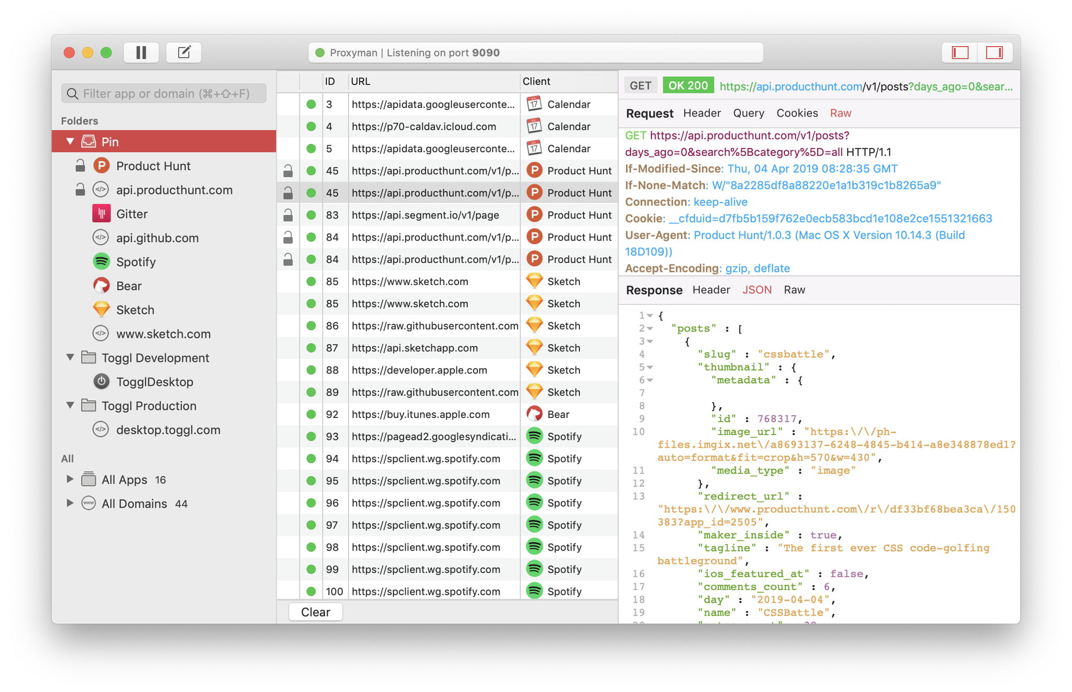Switch to the Request Raw tab

(x=841, y=113)
